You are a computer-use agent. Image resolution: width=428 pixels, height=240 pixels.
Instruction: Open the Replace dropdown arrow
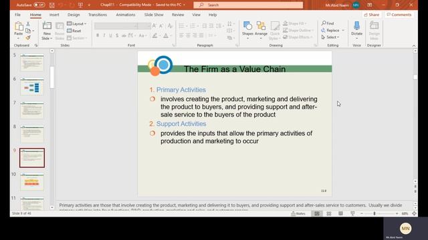(343, 31)
